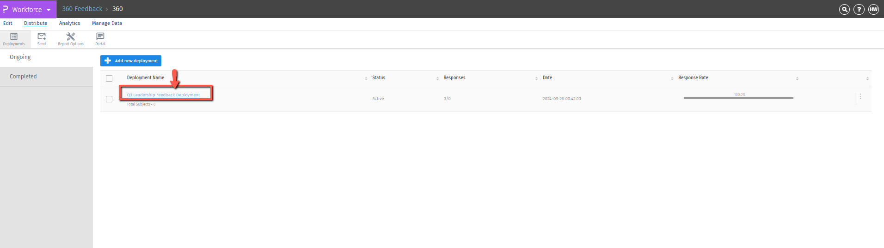Open the HW user profile avatar
The height and width of the screenshot is (248, 884).
[873, 9]
